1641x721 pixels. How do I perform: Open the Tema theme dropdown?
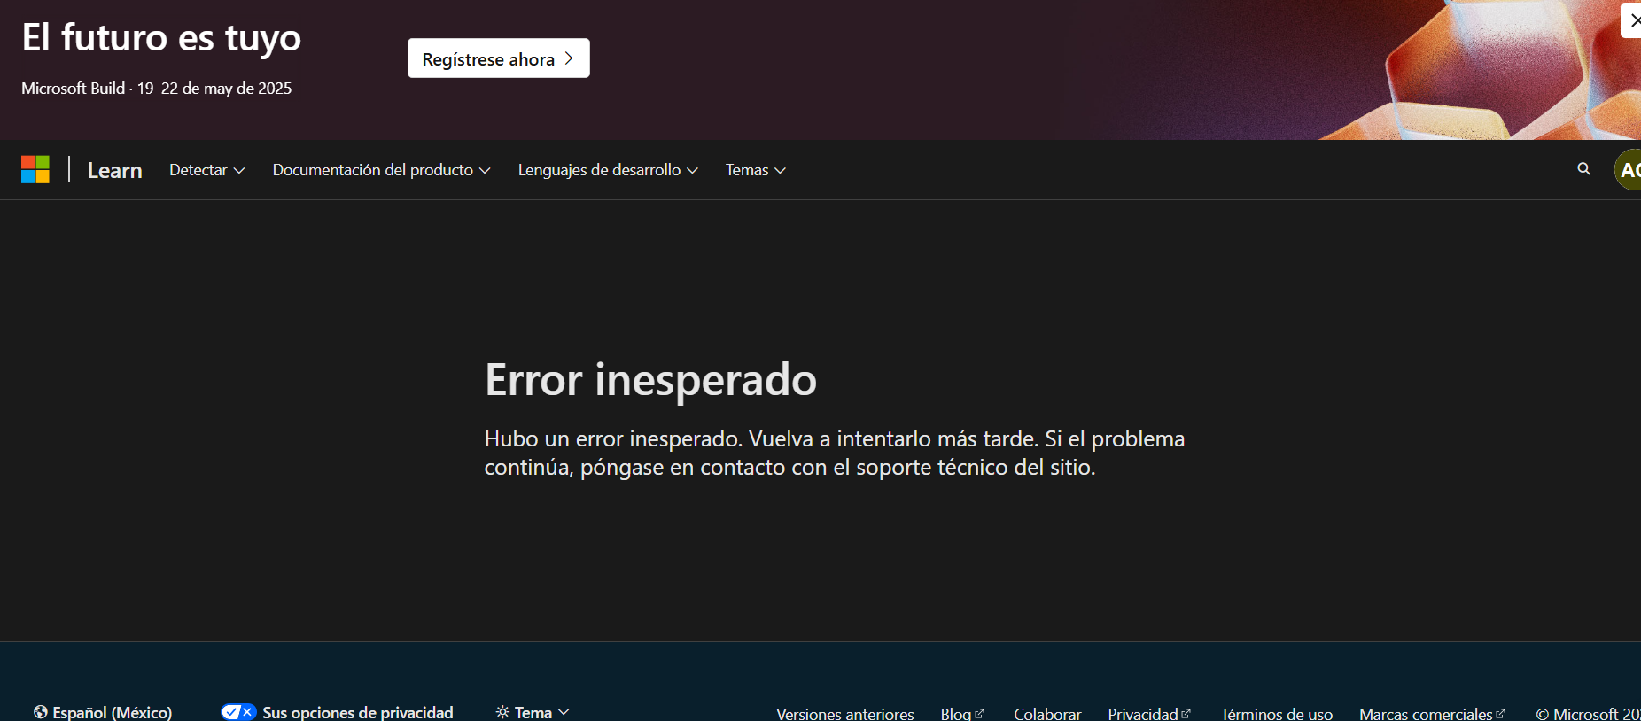533,712
